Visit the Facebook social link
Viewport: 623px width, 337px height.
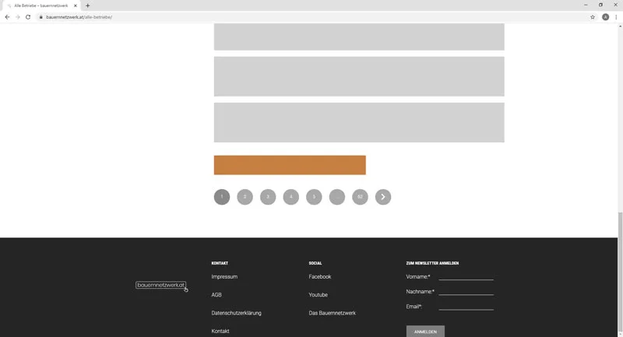click(319, 277)
